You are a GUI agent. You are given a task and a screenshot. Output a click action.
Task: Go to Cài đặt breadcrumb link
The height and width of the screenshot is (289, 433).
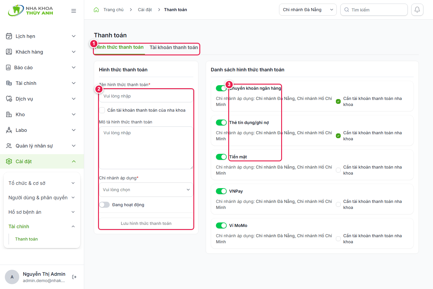pos(145,10)
